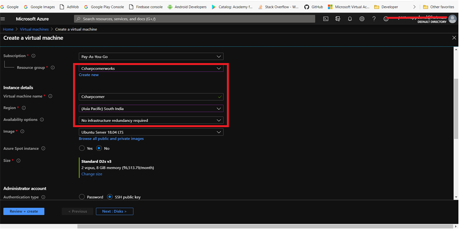Click Change size link
463x248 pixels.
92,174
